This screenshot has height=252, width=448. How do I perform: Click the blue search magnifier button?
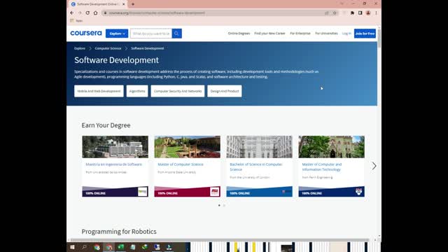point(176,34)
